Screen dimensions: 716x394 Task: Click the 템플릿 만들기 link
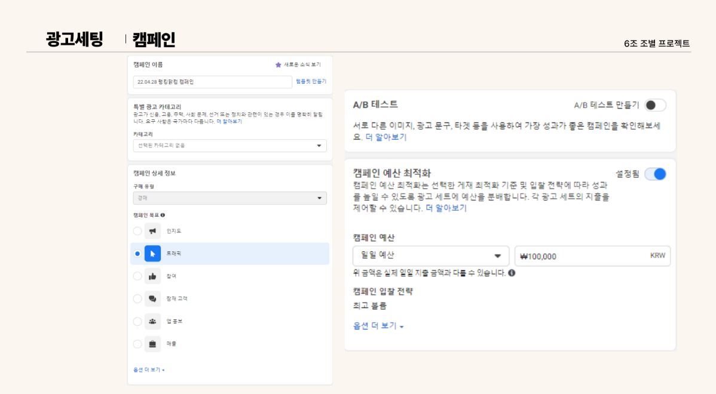(311, 81)
